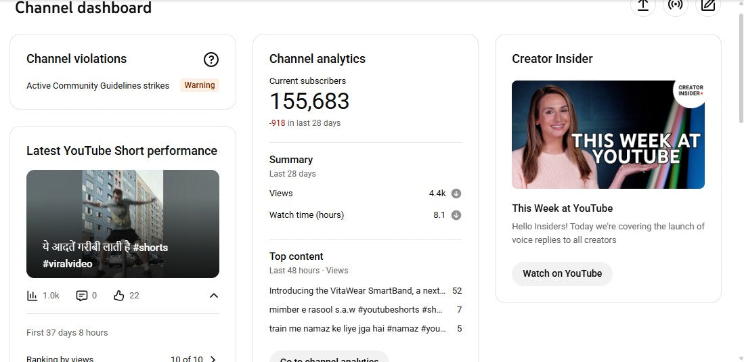Open the VitaWear SmartBand video in top content

pyautogui.click(x=357, y=291)
